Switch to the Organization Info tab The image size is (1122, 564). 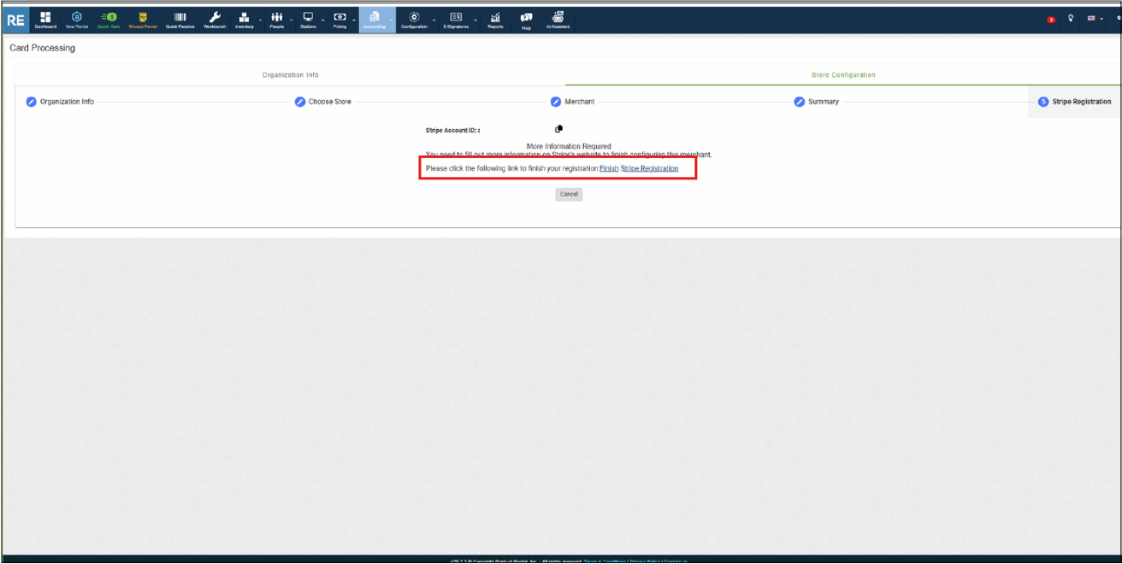[290, 75]
